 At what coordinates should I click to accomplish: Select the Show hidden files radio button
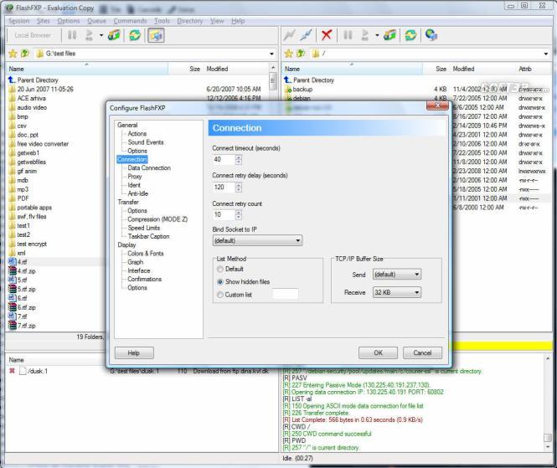tap(220, 282)
